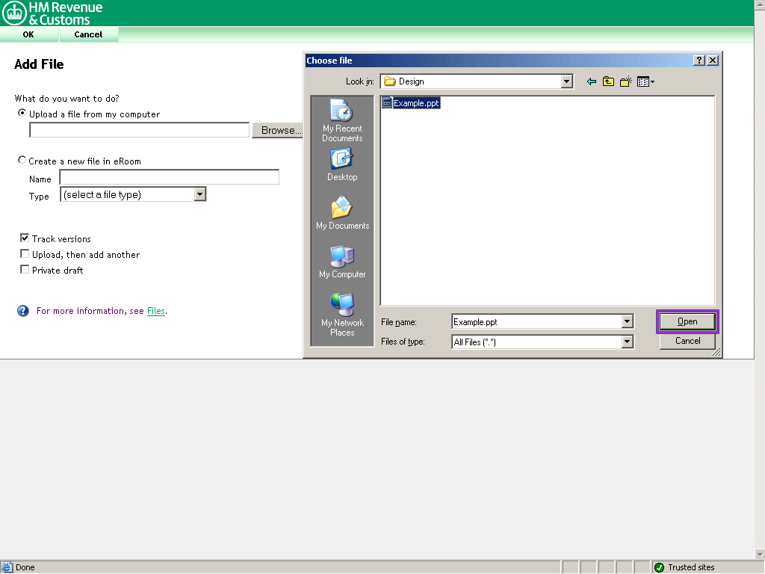Click the Open button
The image size is (765, 574).
click(687, 321)
